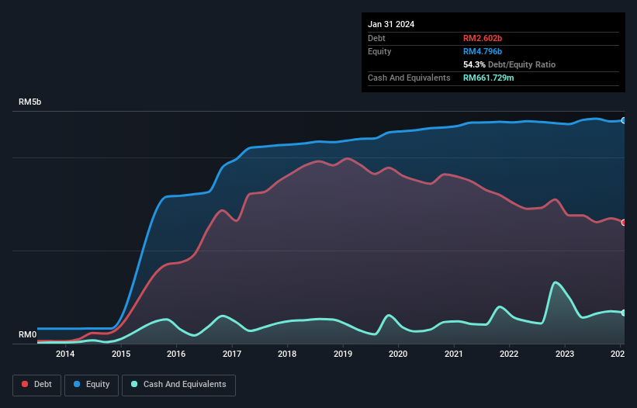Click the 2022 x-axis label

[509, 354]
